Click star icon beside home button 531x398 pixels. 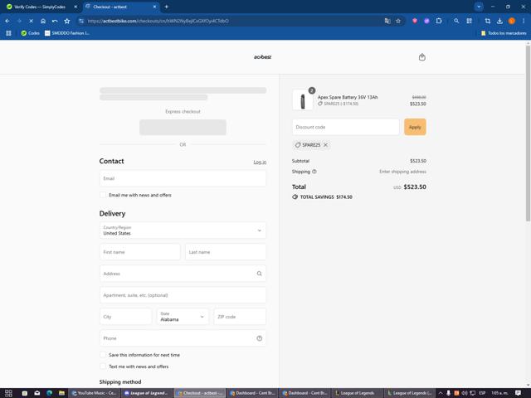67,21
